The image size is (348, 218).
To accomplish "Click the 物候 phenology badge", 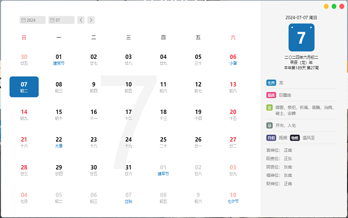I will [295, 138].
